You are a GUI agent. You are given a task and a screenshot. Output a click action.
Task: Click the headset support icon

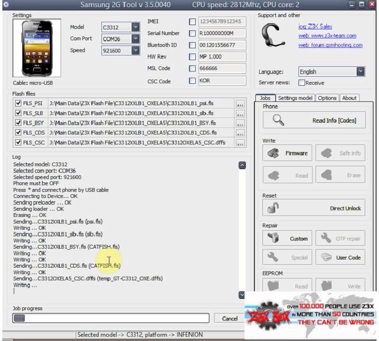(x=273, y=36)
